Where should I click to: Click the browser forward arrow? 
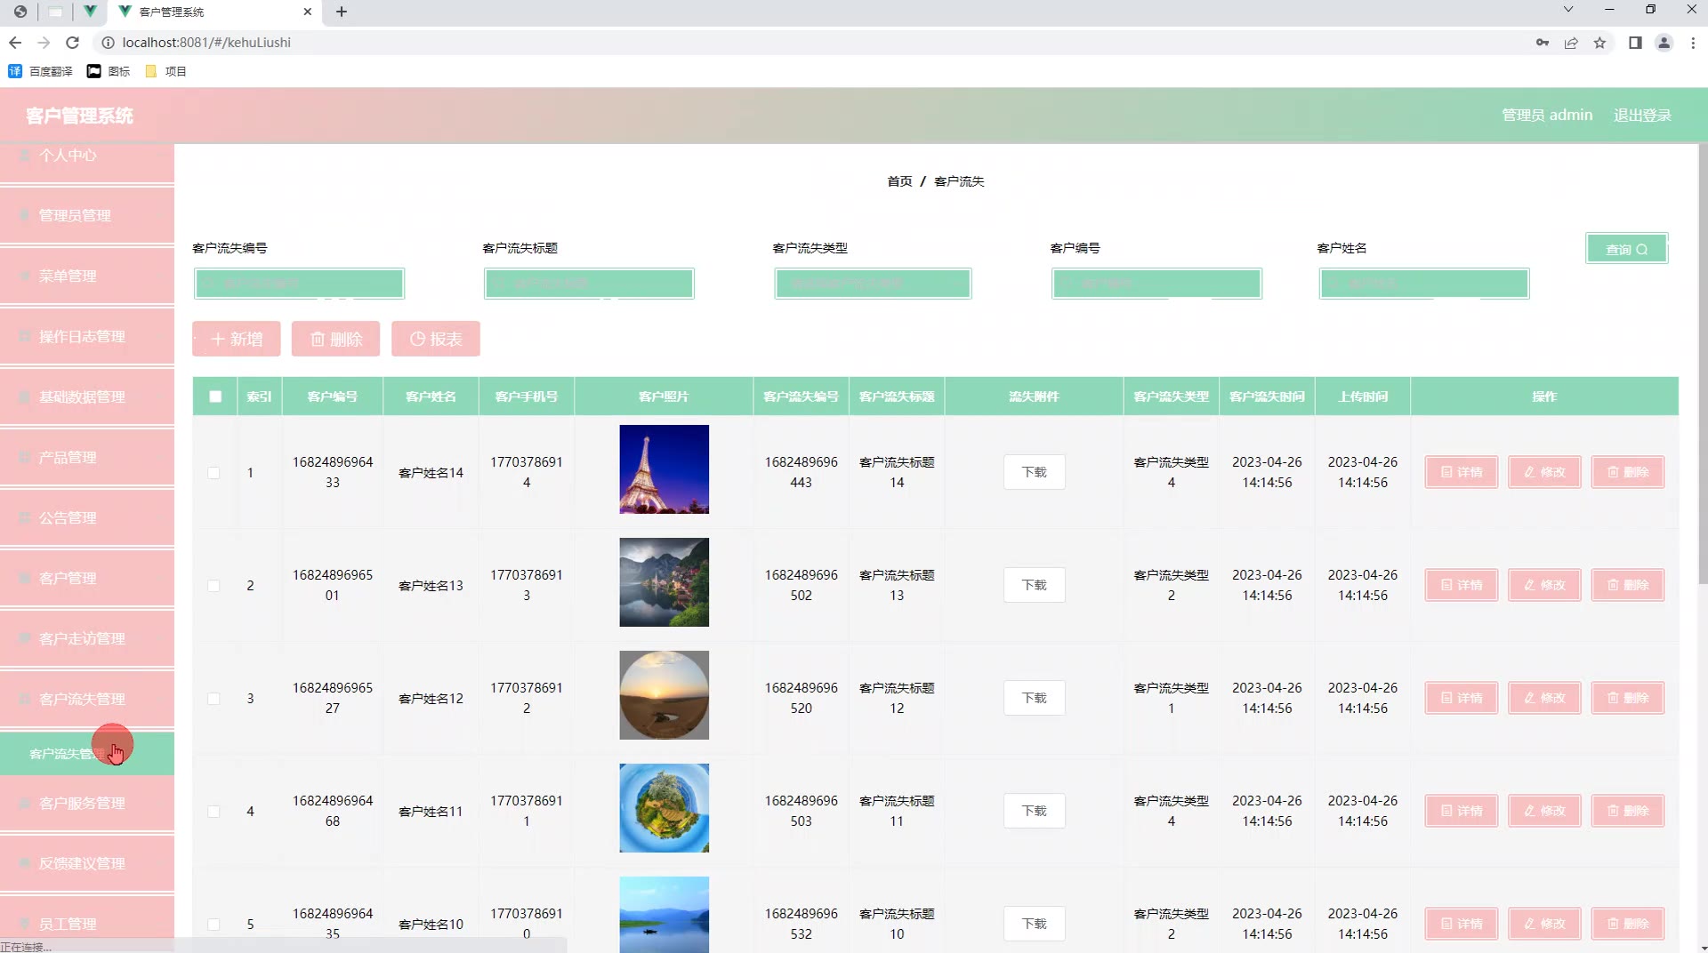tap(44, 43)
